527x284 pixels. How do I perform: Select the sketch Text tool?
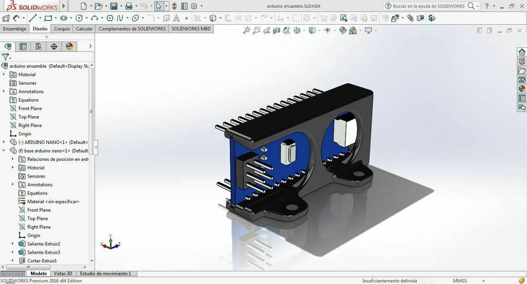tap(176, 18)
